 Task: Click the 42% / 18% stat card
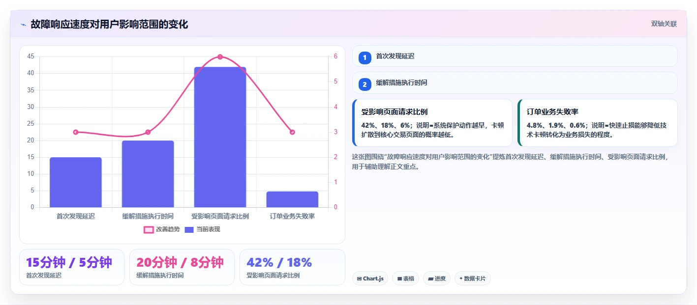[292, 267]
